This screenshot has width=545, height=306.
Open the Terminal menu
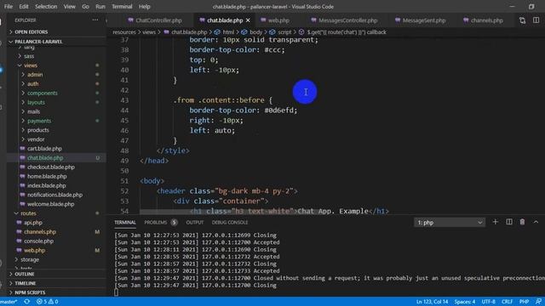(x=122, y=7)
